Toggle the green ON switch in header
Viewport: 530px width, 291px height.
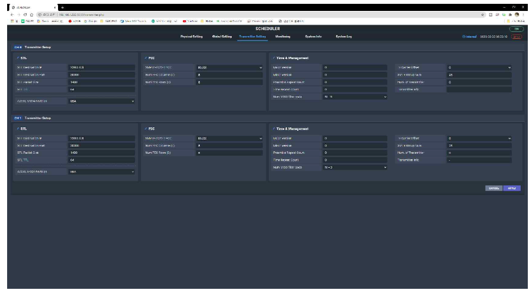[516, 29]
